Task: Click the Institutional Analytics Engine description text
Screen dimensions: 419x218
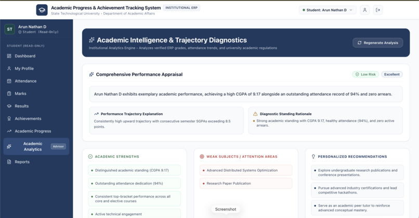Action: point(183,48)
